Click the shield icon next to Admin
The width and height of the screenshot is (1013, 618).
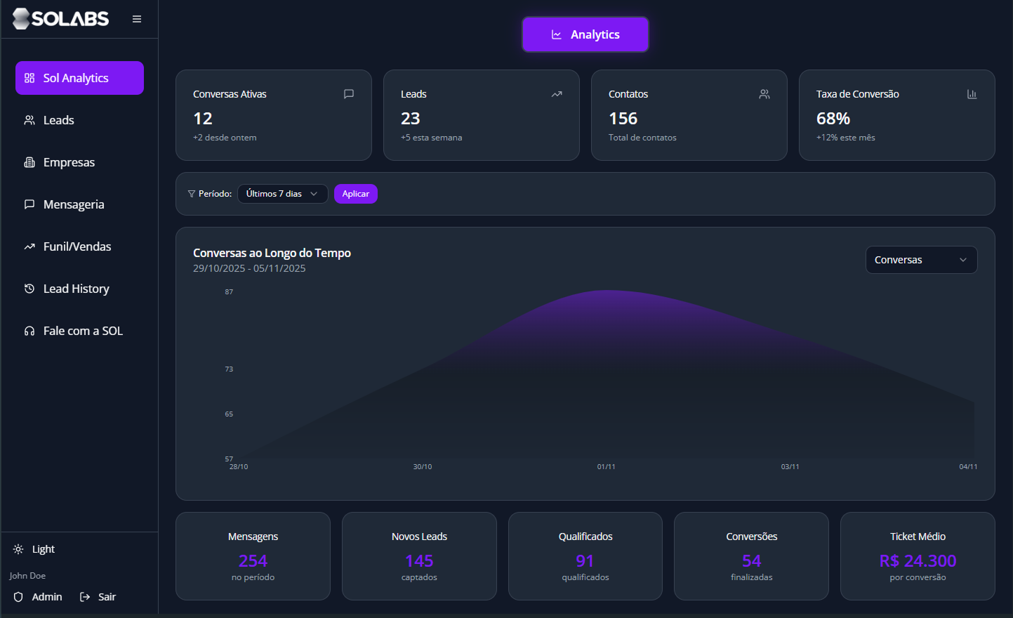(18, 597)
